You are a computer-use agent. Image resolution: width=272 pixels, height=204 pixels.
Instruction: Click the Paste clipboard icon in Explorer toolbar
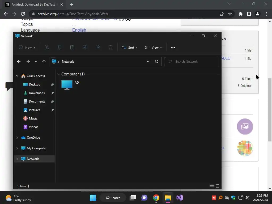72,47
